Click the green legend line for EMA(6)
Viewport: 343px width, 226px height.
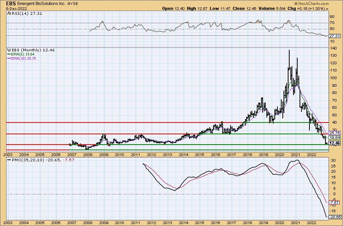click(9, 54)
